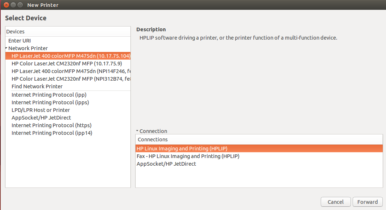
Task: Collapse the Connection section
Action: click(x=137, y=131)
